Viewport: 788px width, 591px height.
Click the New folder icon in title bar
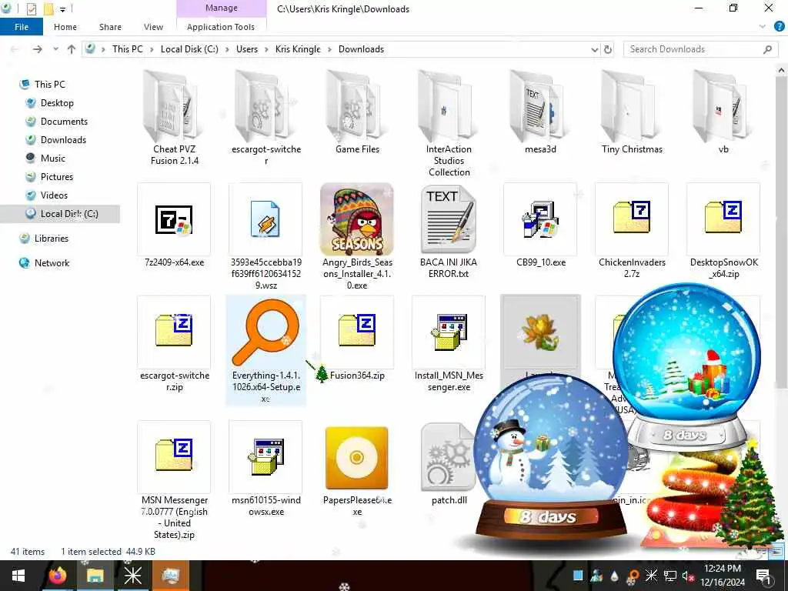tap(48, 8)
